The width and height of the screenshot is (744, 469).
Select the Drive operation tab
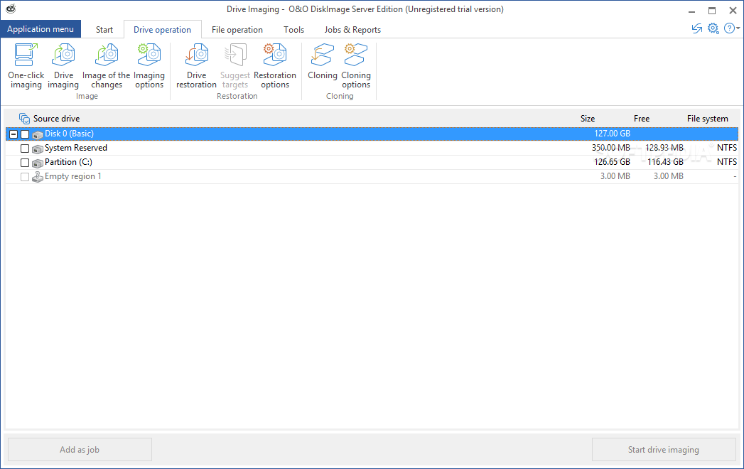pyautogui.click(x=162, y=29)
